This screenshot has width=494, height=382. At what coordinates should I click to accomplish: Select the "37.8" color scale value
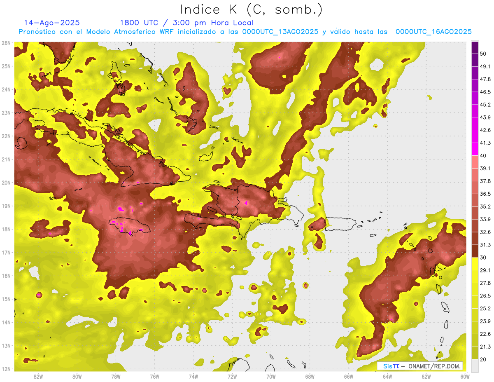485,181
